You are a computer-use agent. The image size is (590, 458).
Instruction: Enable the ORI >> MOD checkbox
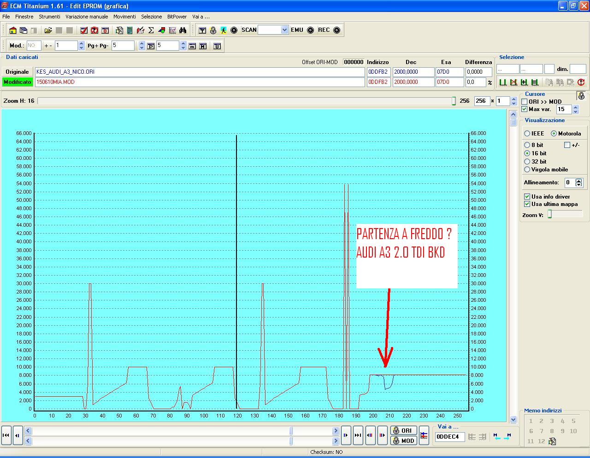(x=525, y=102)
